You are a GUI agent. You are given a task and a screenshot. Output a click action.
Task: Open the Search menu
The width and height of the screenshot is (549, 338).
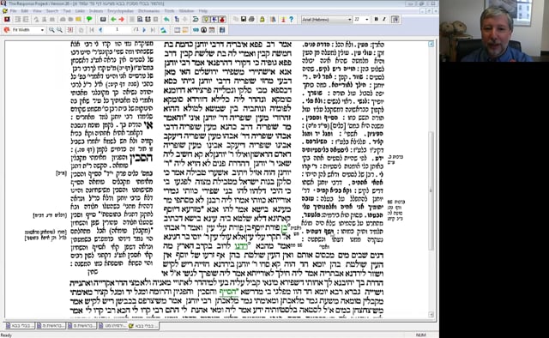tap(51, 11)
